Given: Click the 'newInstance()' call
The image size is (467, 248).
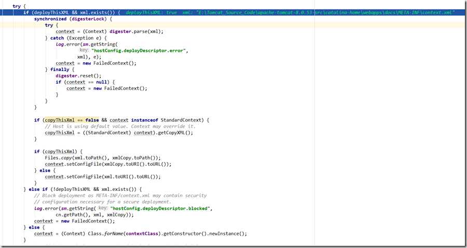Looking at the screenshot, I should coord(225,233).
